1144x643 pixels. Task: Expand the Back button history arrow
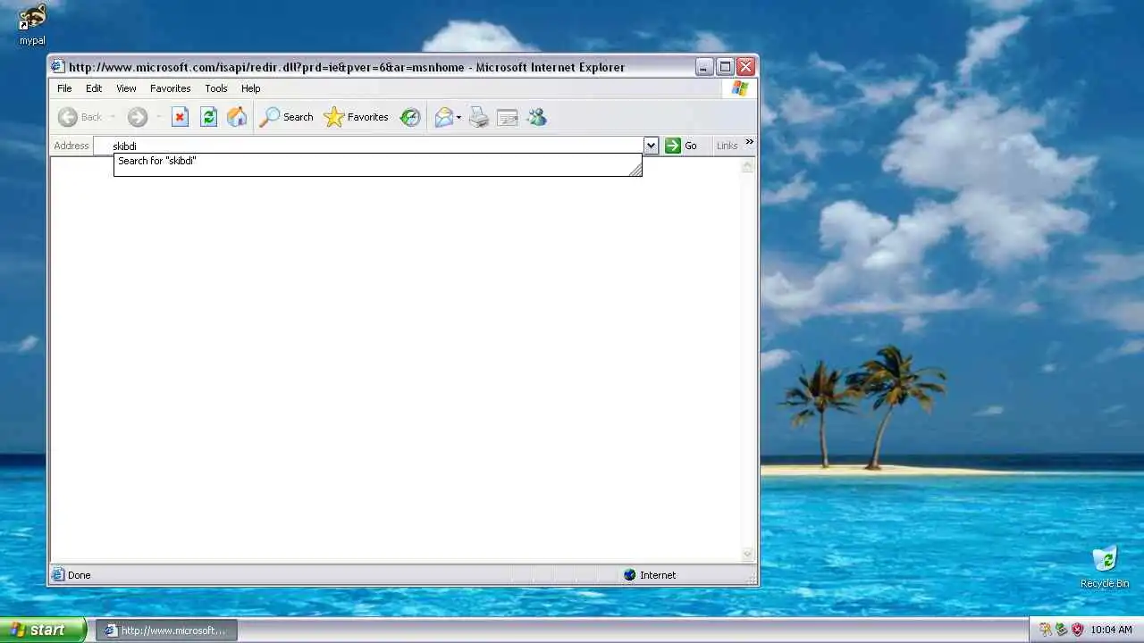click(113, 117)
